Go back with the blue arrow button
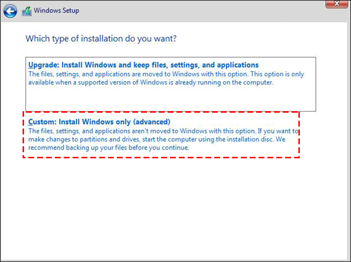Image resolution: width=351 pixels, height=262 pixels. pos(11,11)
